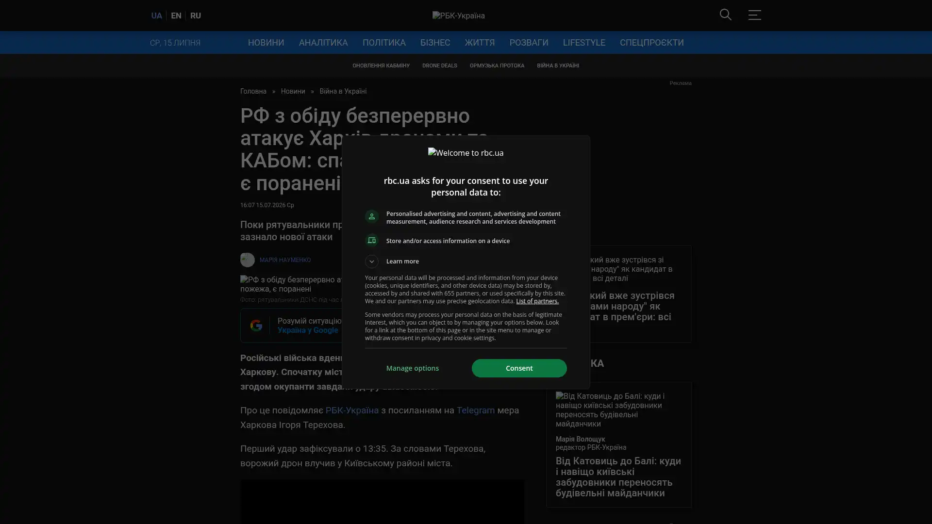Viewport: 932px width, 524px height.
Task: Go to Головна breadcrumb
Action: coord(253,91)
